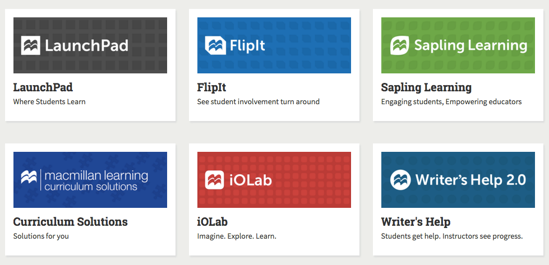Click the Sapling Learning logo icon
This screenshot has width=549, height=265.
click(400, 45)
